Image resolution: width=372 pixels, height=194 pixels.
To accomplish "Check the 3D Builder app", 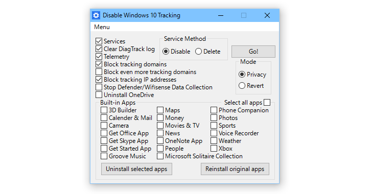I will click(104, 110).
